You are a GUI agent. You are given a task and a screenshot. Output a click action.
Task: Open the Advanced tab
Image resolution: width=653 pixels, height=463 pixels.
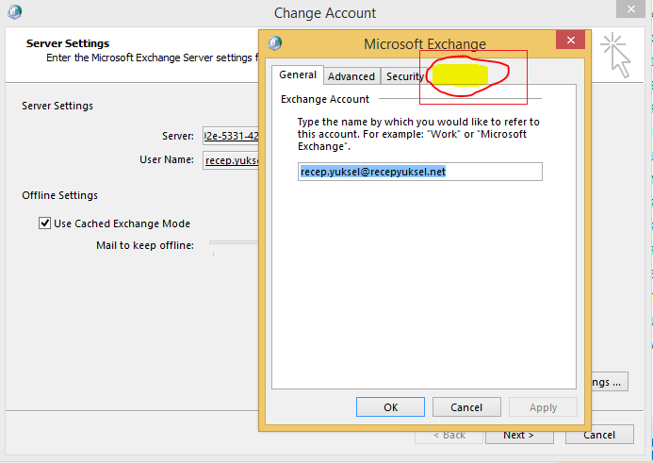351,76
